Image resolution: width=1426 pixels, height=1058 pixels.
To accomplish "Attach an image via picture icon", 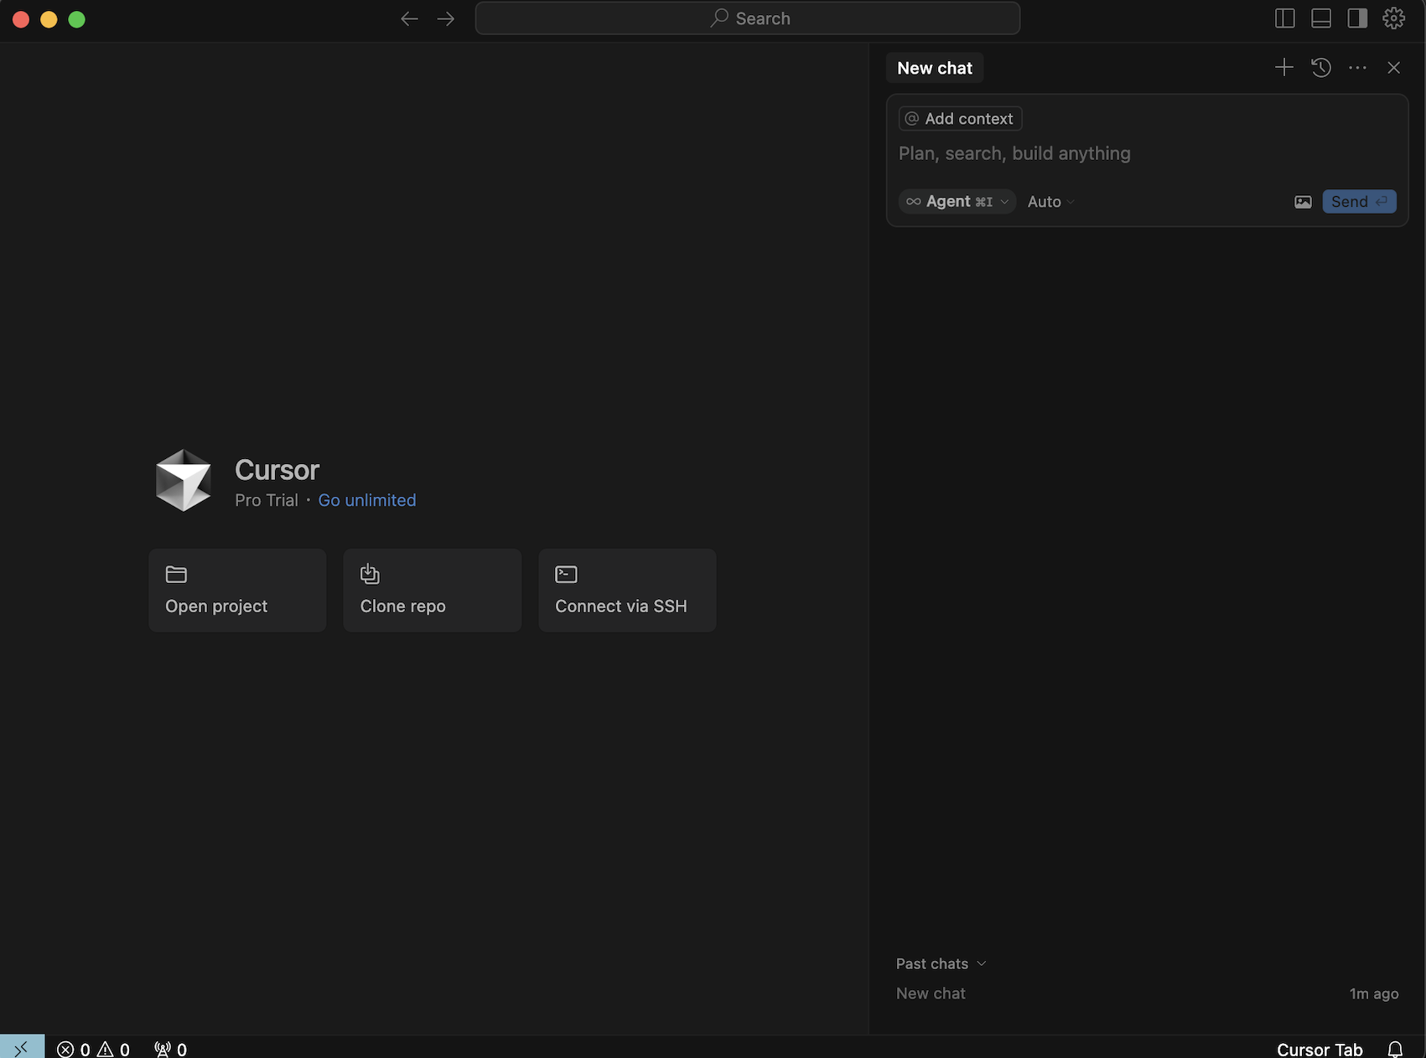I will [1303, 202].
